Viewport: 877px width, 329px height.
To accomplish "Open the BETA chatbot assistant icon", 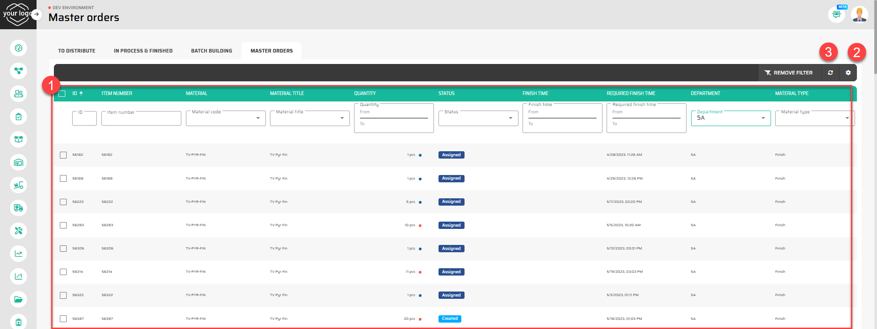I will 836,15.
